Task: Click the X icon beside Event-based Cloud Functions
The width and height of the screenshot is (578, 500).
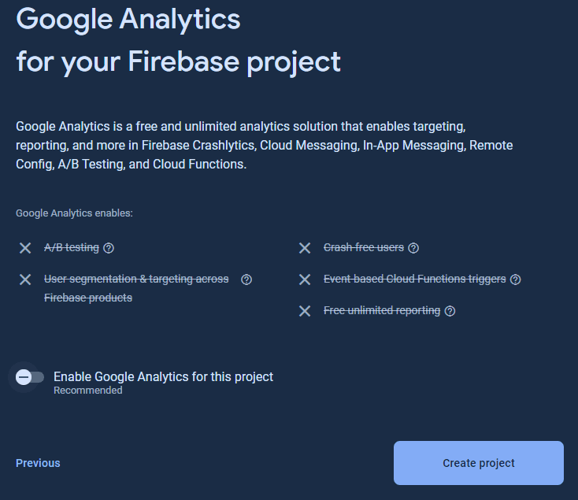Action: tap(305, 280)
